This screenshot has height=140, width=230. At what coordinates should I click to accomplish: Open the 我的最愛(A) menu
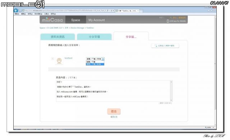click(38, 14)
